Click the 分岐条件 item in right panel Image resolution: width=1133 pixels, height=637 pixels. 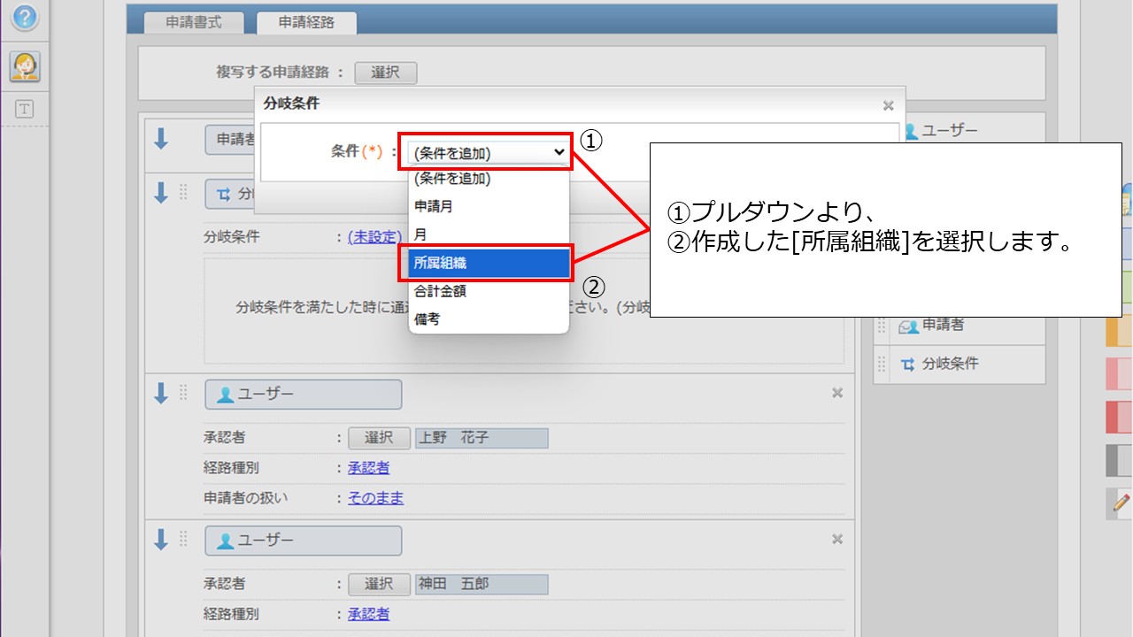coord(949,364)
